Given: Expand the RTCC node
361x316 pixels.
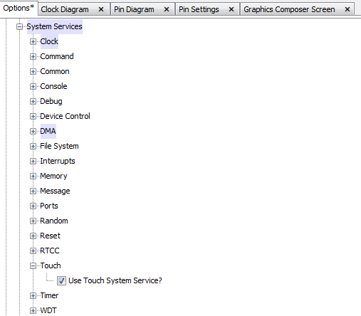Looking at the screenshot, I should tap(33, 251).
